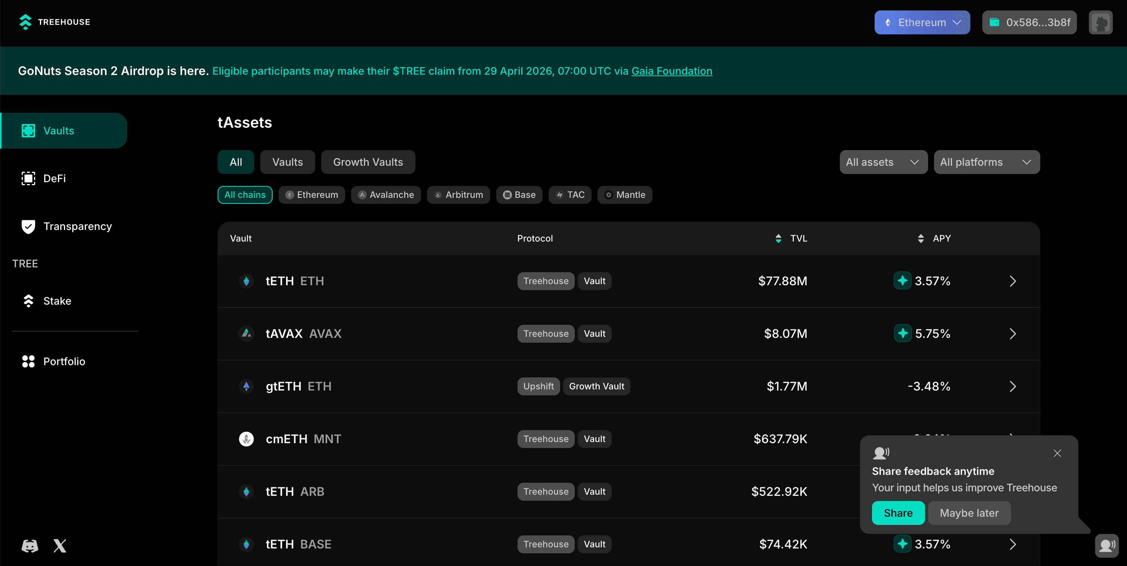Click Maybe later in the feedback popup
This screenshot has width=1127, height=566.
coord(969,513)
